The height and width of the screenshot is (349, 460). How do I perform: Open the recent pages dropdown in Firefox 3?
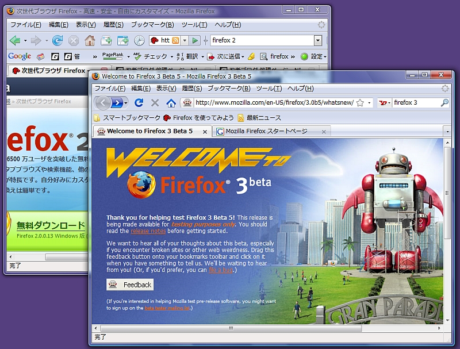(126, 103)
